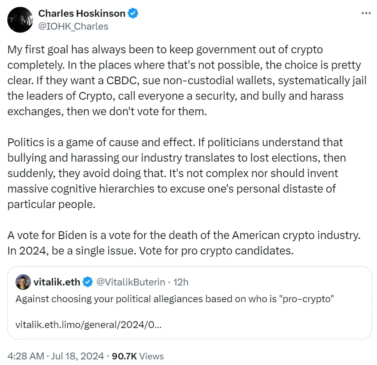Click the Views label at the bottom
The image size is (377, 365).
pyautogui.click(x=152, y=356)
